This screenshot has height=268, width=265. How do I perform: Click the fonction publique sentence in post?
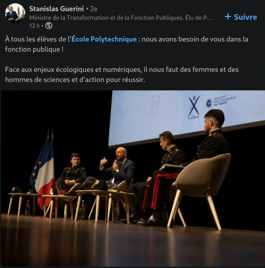coord(126,44)
